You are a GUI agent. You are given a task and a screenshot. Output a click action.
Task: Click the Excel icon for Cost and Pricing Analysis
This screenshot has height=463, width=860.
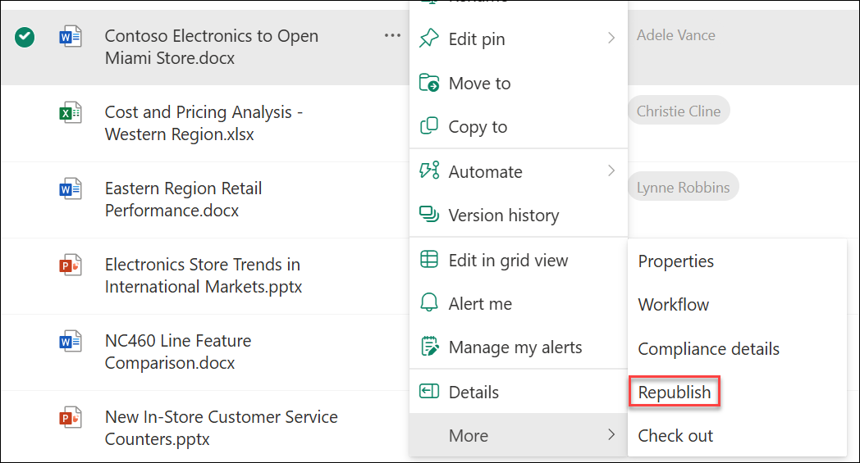70,113
